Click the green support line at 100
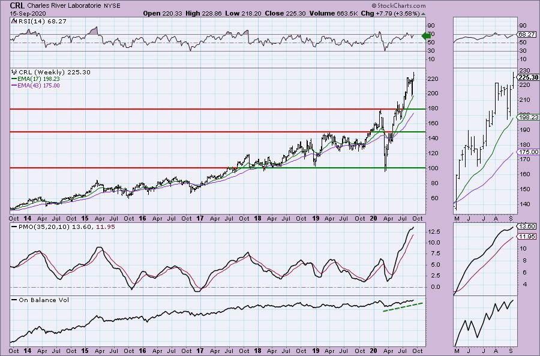The width and height of the screenshot is (540, 356). pyautogui.click(x=331, y=168)
